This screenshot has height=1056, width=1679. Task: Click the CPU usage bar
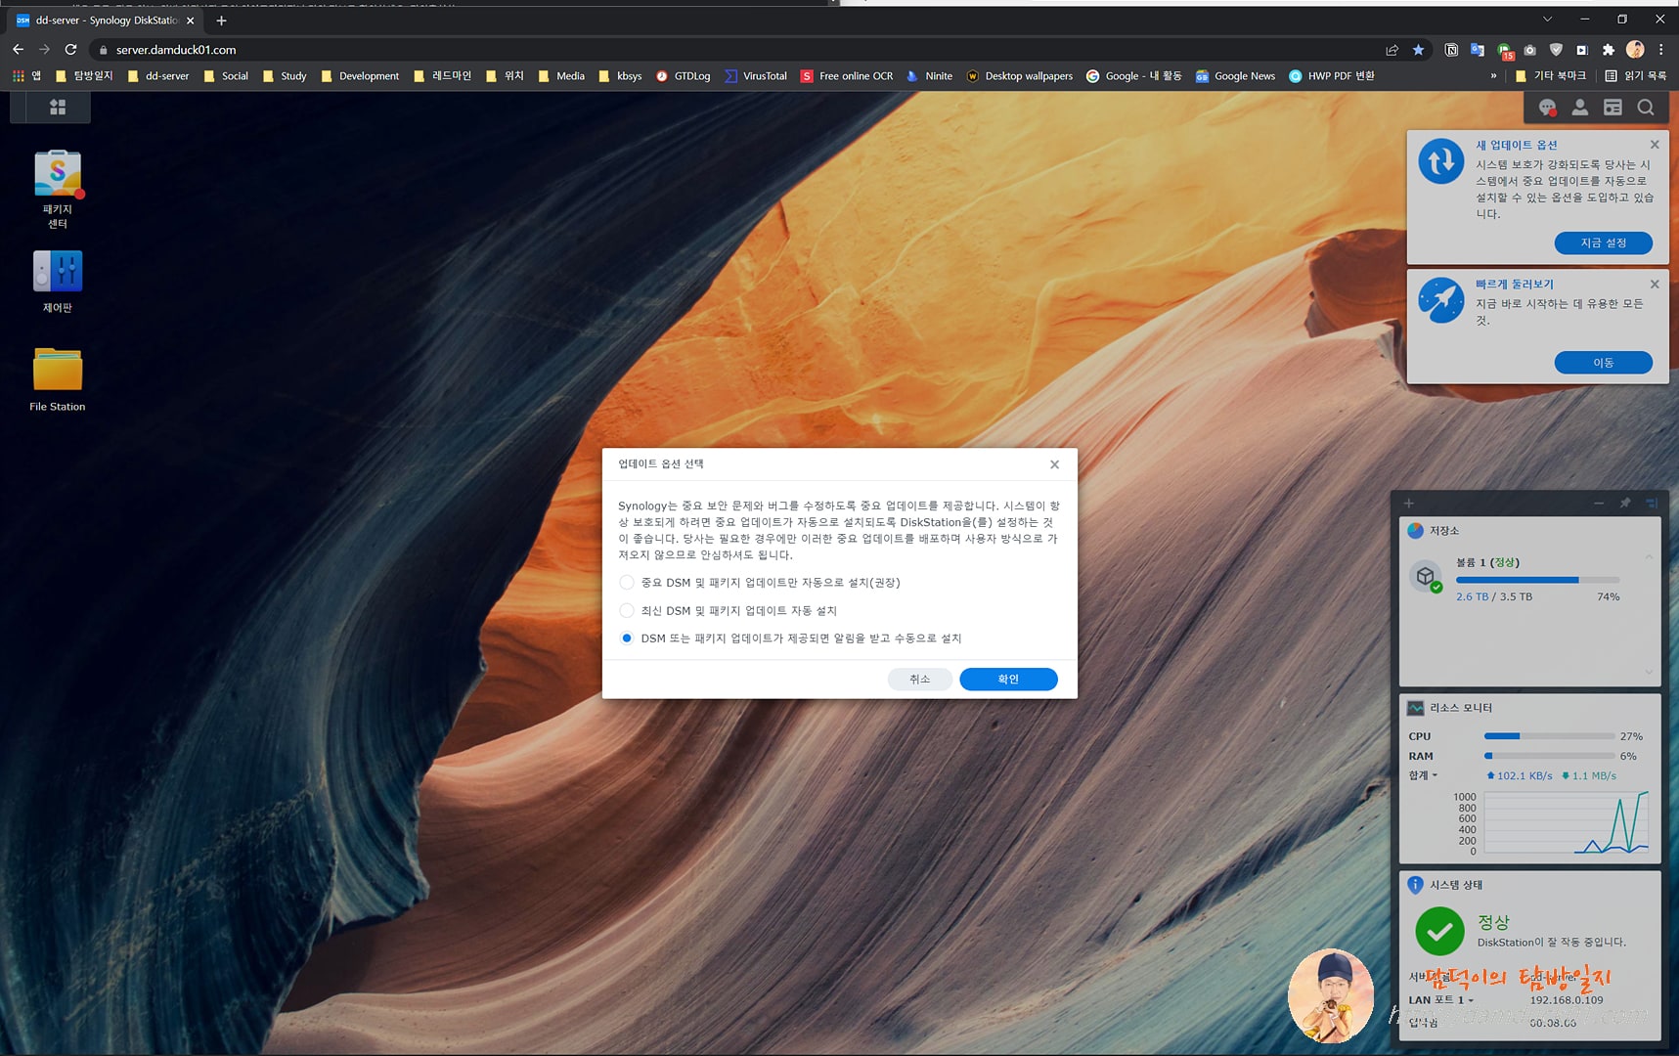[x=1549, y=736]
